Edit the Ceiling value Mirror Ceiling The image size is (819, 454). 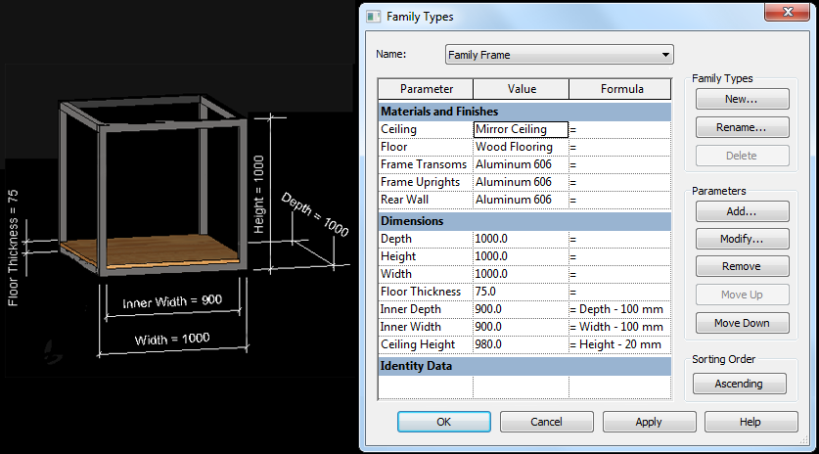coord(521,129)
